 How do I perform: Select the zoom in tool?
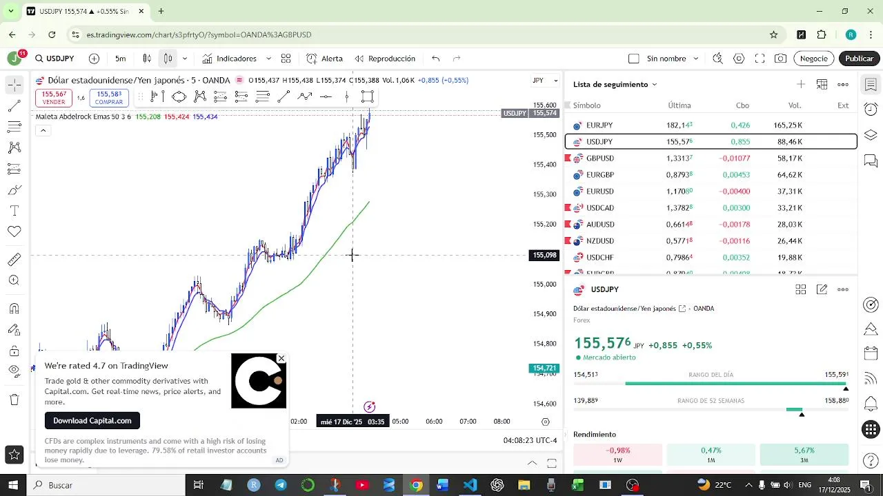pyautogui.click(x=14, y=280)
